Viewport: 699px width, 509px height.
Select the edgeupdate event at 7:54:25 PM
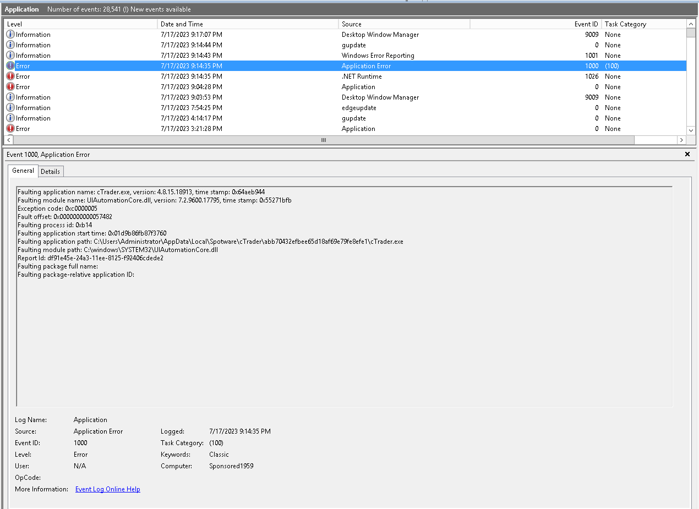(x=345, y=108)
